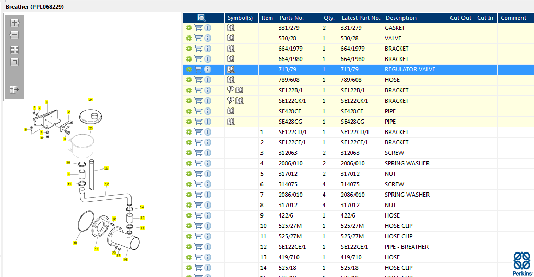The height and width of the screenshot is (277, 534).
Task: Add SCREW 312063 to cart
Action: 198,153
